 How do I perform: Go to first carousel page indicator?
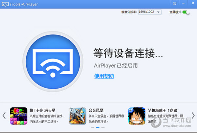tap(93, 127)
